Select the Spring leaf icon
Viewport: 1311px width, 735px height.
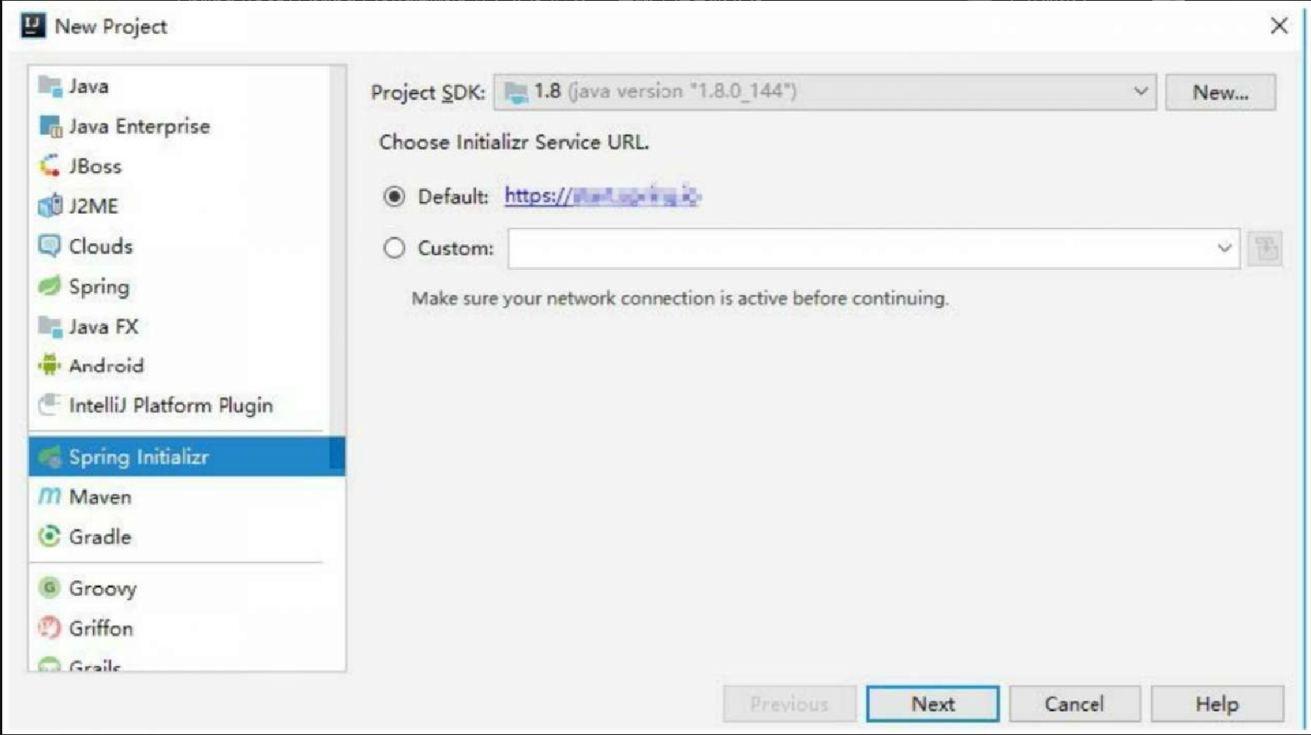tap(49, 286)
